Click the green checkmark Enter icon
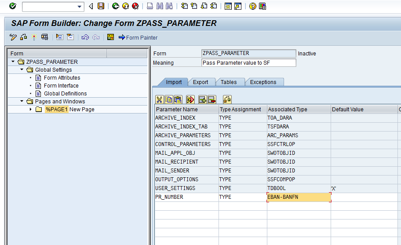The height and width of the screenshot is (245, 401). click(x=12, y=6)
